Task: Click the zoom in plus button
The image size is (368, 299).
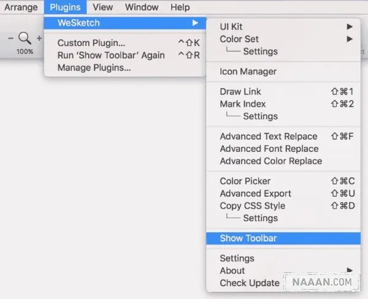Action: click(39, 38)
